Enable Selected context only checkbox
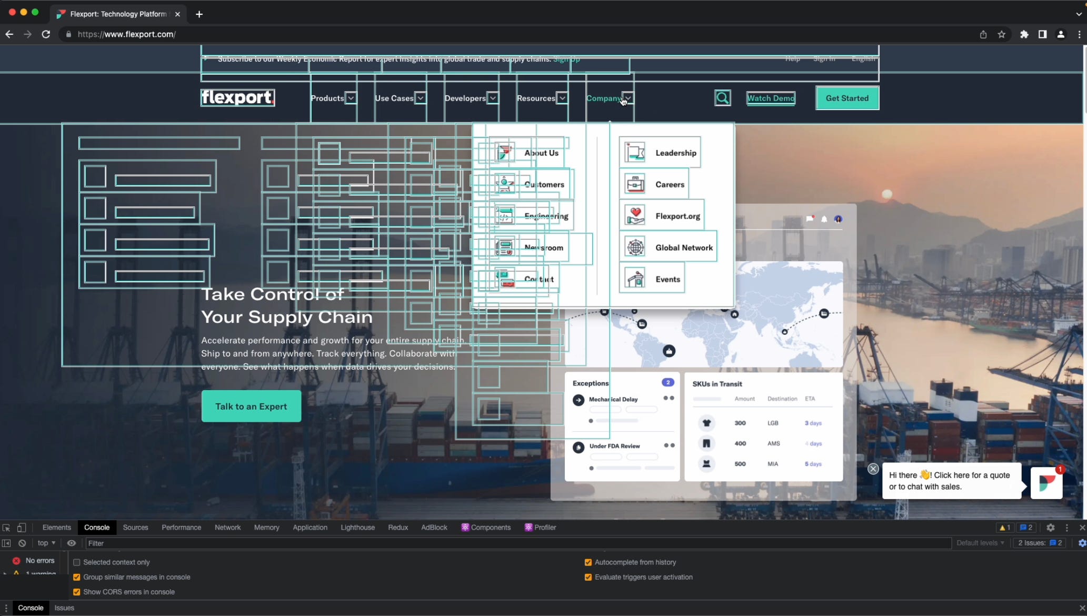Viewport: 1087px width, 616px height. pos(77,562)
